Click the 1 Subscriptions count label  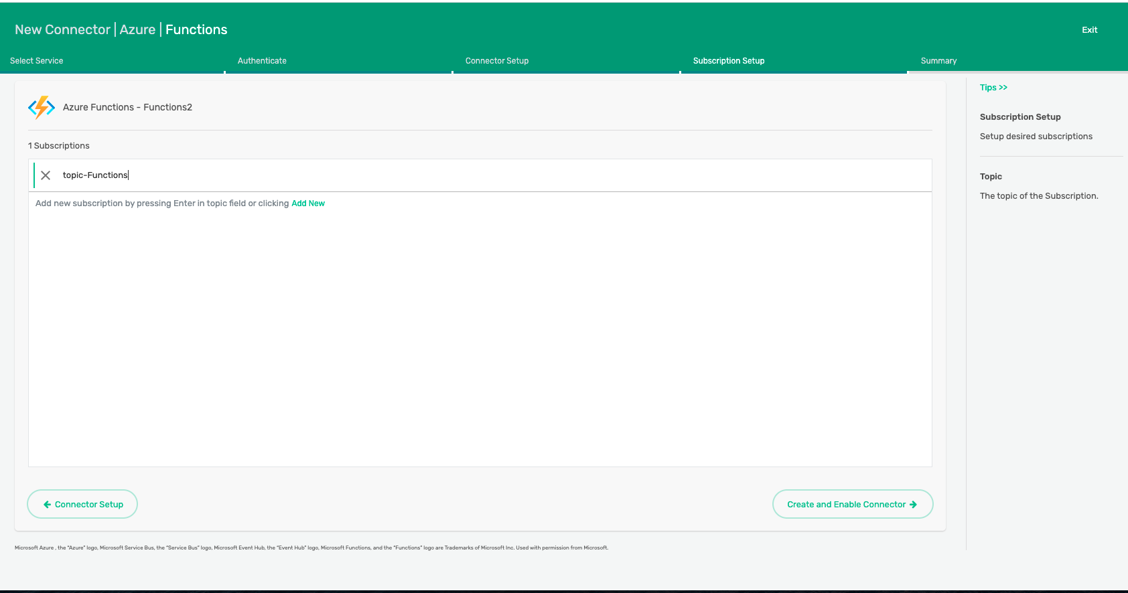tap(59, 146)
